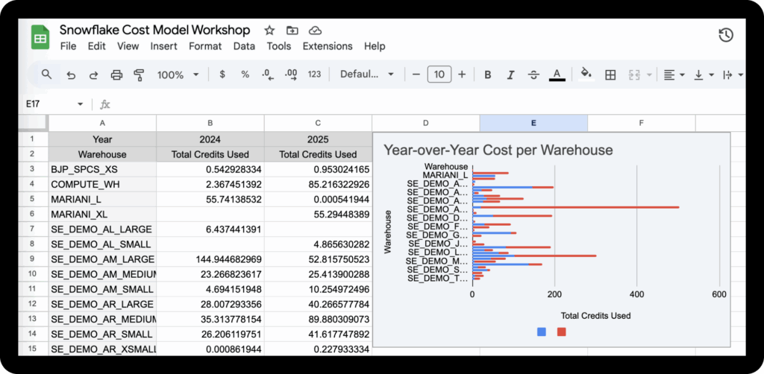Increase decimal places
Screen dimensions: 764x374
click(x=291, y=75)
